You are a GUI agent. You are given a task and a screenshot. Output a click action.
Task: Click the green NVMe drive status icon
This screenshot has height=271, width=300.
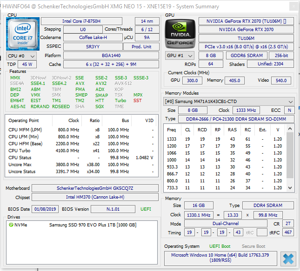[11, 225]
